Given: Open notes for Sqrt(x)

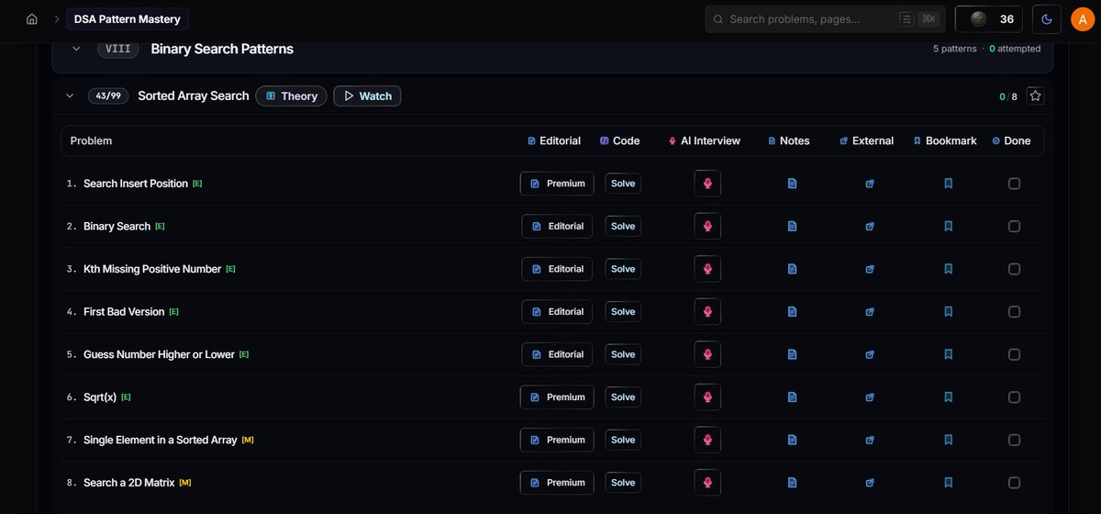Looking at the screenshot, I should tap(793, 397).
